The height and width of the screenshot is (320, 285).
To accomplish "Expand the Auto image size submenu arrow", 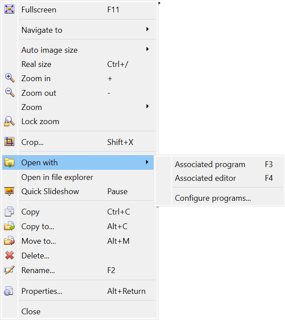I will click(147, 50).
